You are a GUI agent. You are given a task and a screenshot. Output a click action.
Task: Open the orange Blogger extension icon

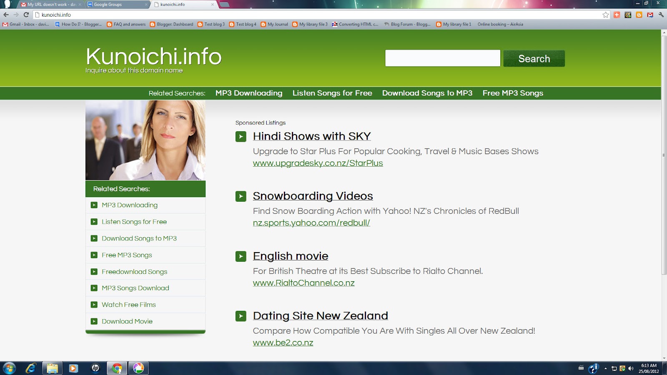639,15
